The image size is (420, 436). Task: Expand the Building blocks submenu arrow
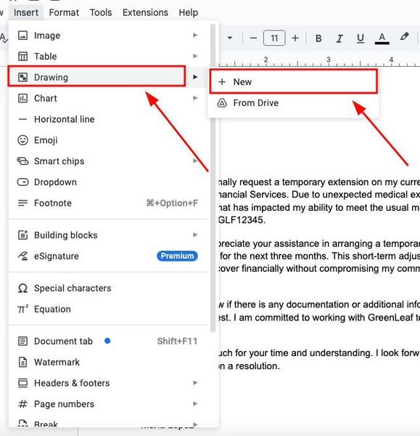[x=195, y=235]
